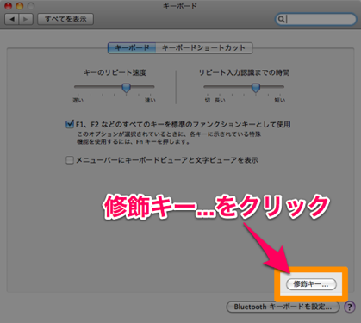361x323 pixels.
Task: Click the キーのリピート速度 heading
Action: click(115, 72)
